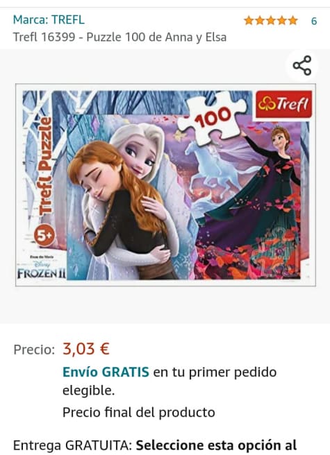Open the 6 customer reviews count
Screen dimensions: 330x455
coord(314,22)
